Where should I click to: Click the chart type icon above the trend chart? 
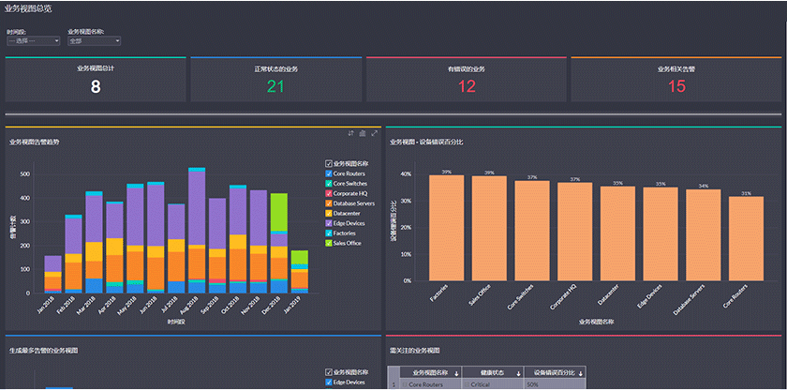[x=363, y=133]
